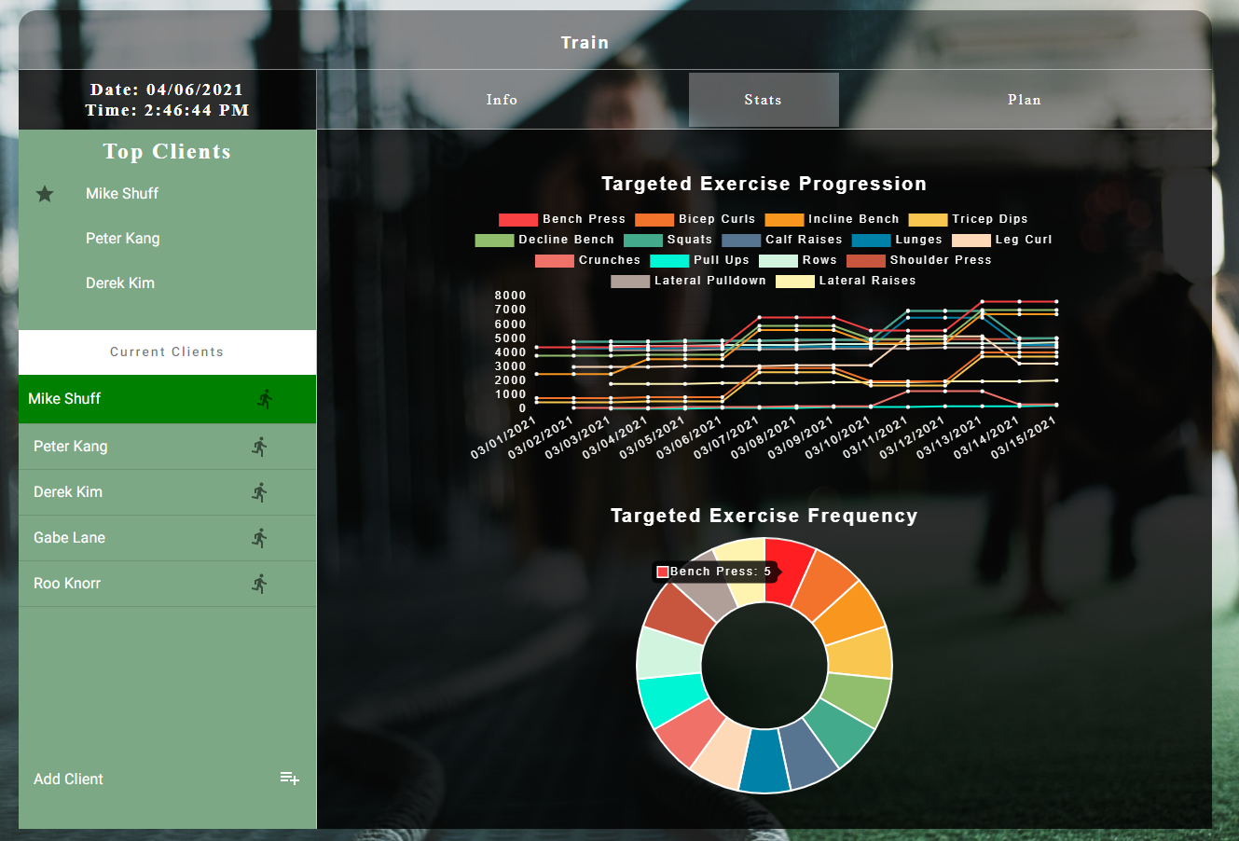1239x841 pixels.
Task: Select client Roo Knorr
Action: pos(168,584)
